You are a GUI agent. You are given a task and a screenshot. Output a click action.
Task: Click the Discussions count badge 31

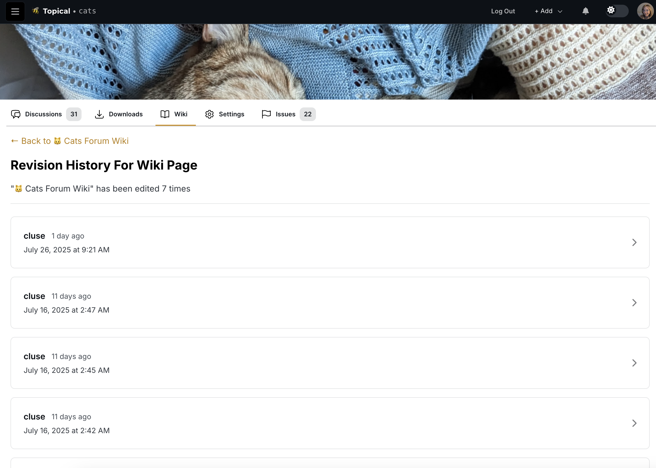[74, 114]
